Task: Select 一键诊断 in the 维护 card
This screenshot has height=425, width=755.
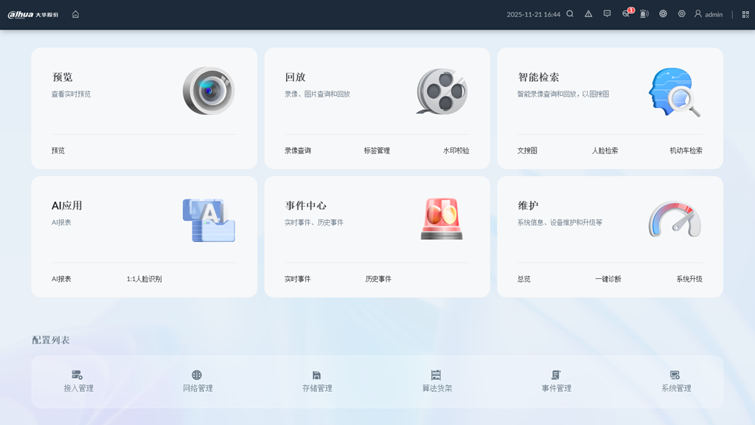Action: 608,279
